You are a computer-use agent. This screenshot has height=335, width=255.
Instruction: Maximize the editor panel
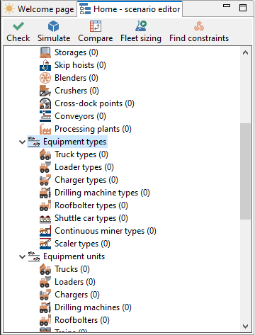click(243, 8)
